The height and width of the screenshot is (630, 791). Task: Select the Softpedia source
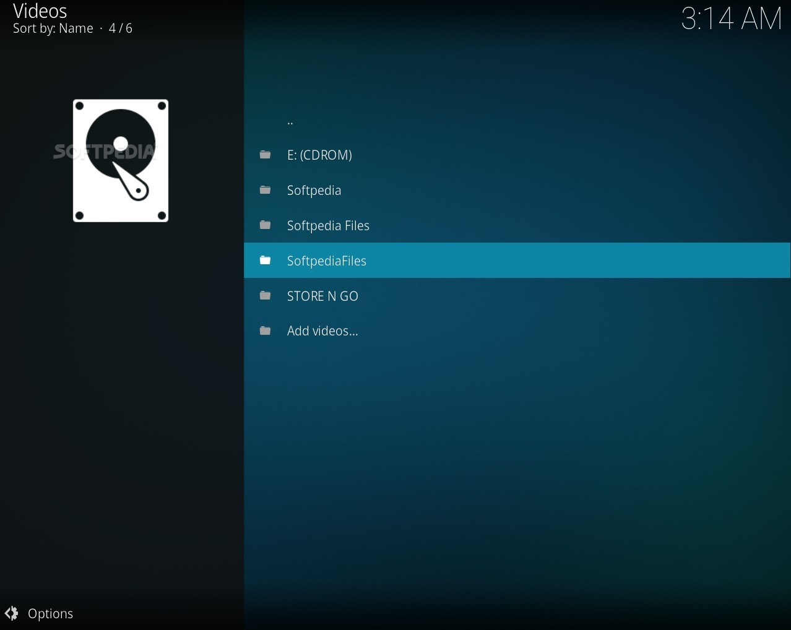517,190
